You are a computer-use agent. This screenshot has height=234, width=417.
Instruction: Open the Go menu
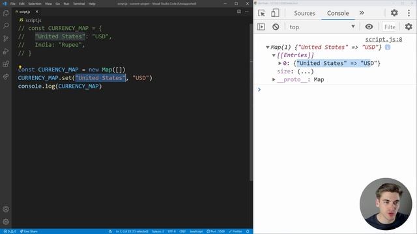[x=58, y=4]
